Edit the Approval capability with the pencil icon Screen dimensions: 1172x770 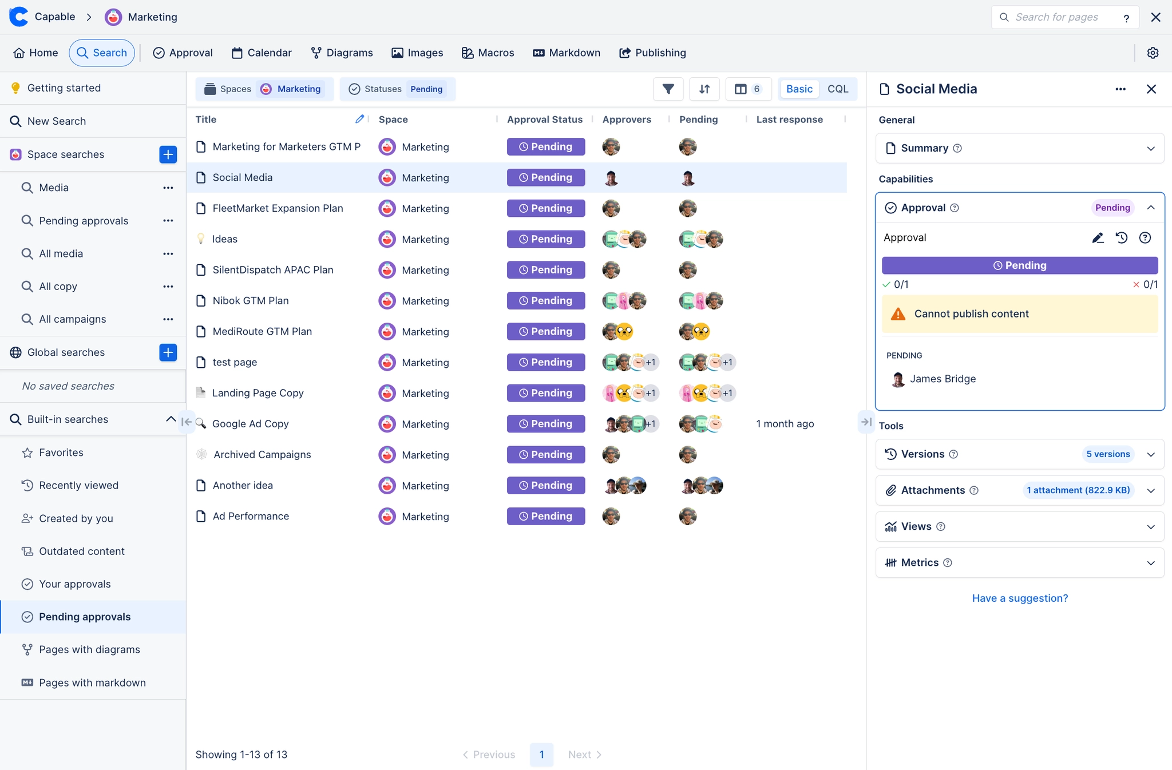click(x=1097, y=237)
